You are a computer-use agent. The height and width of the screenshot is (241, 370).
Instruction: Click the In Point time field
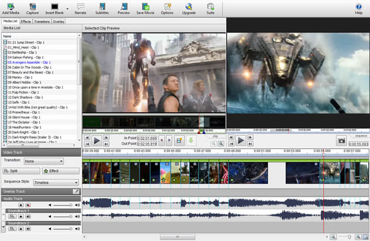point(147,138)
